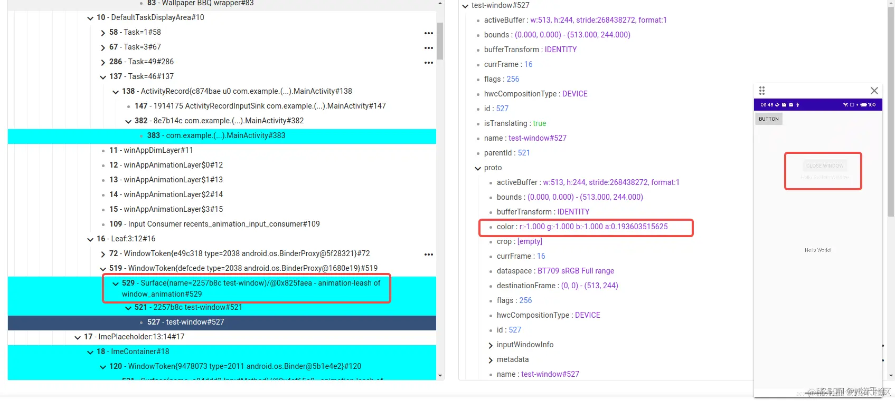Click scroll-up arrow of hierarchy panel
The width and height of the screenshot is (895, 401).
tap(440, 4)
